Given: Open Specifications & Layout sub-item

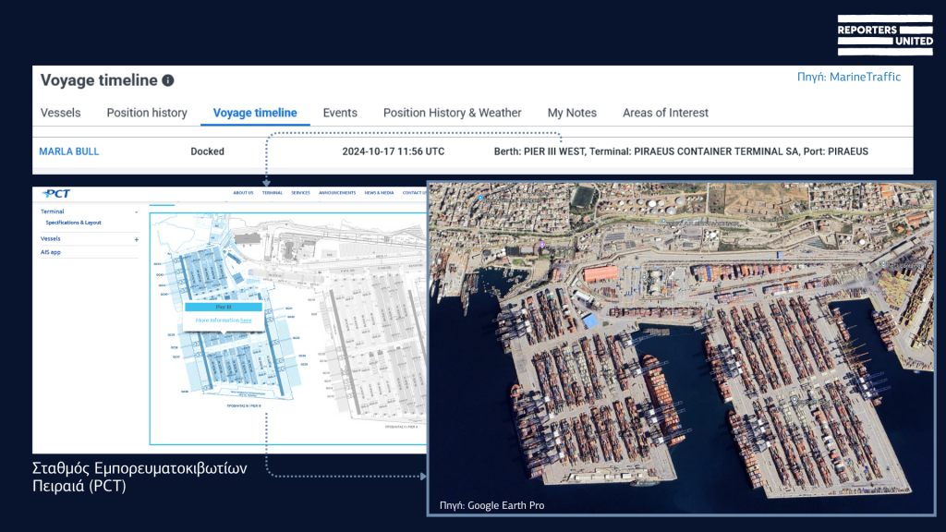Looking at the screenshot, I should (74, 223).
